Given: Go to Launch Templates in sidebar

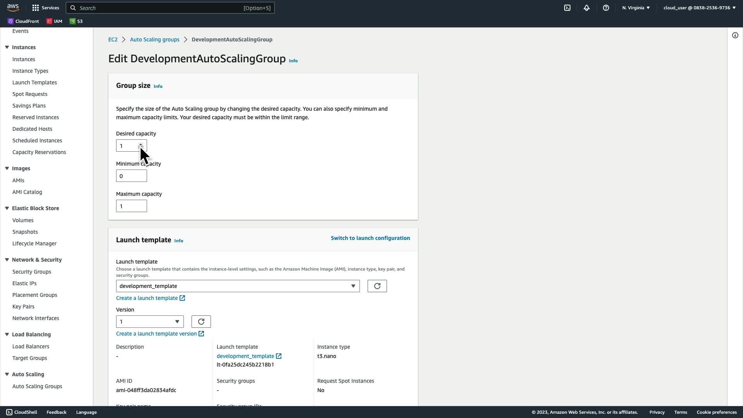Looking at the screenshot, I should [x=34, y=82].
